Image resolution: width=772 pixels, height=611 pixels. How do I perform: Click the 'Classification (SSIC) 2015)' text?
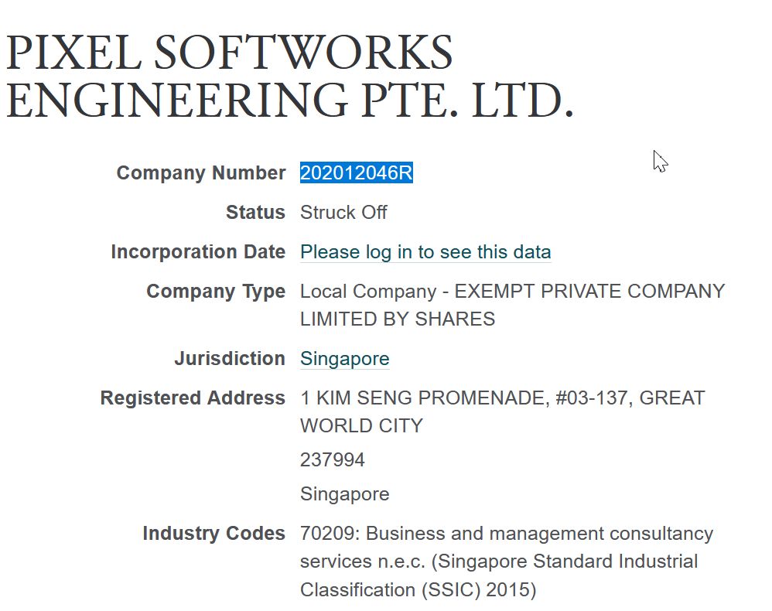418,590
